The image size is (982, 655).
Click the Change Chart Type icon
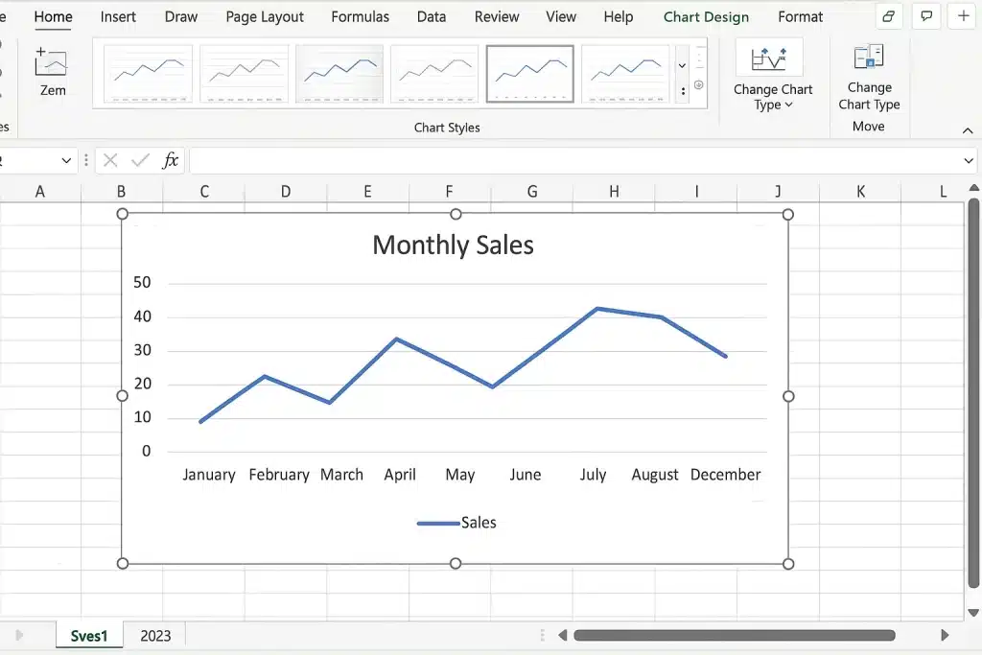click(769, 58)
